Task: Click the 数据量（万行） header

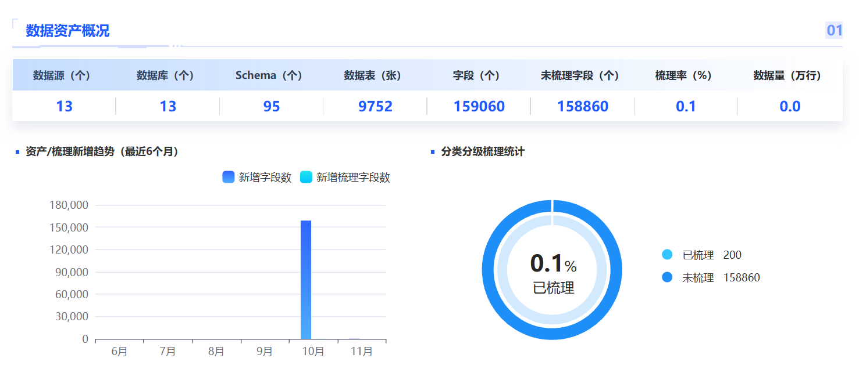Action: click(x=787, y=75)
